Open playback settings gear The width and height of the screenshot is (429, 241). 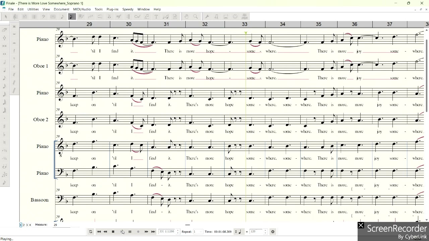(x=273, y=232)
